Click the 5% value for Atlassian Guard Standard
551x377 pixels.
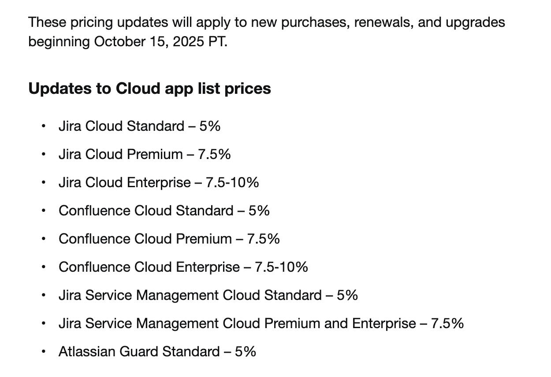tap(245, 352)
